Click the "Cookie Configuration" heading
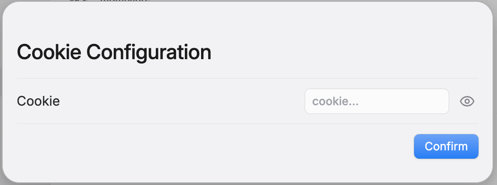Screen dimensions: 497x185 tap(114, 53)
